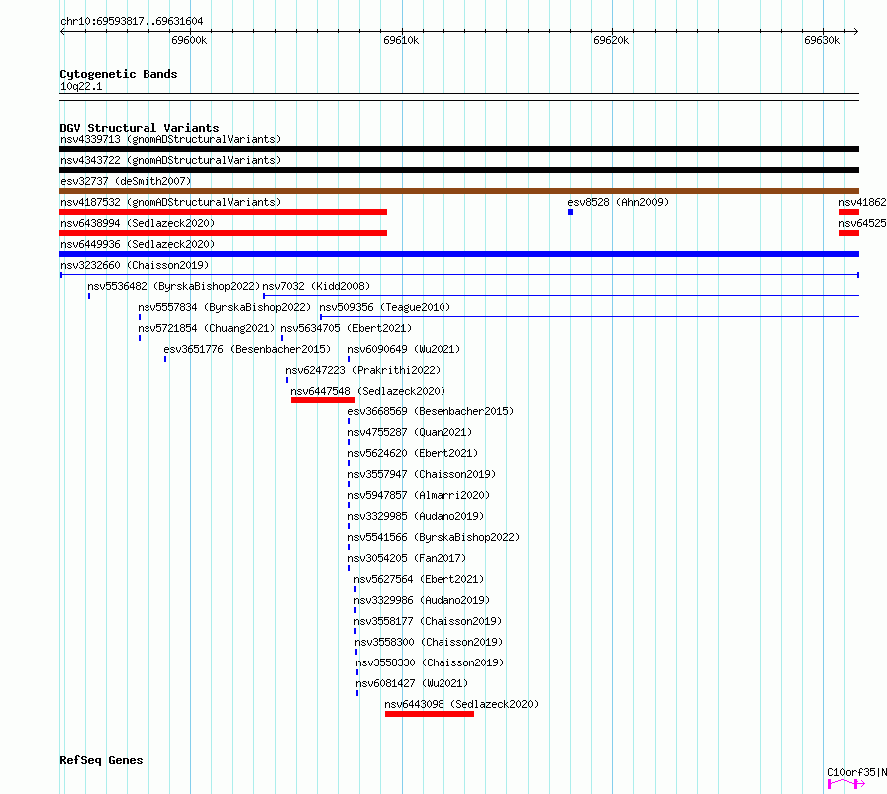Viewport: 887px width, 794px height.
Task: Click the chr10:69593817..69631604 coordinate label
Action: pos(132,22)
